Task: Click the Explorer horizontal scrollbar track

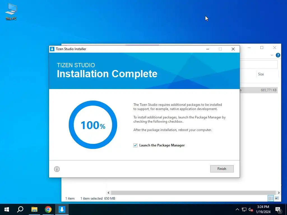Action: click(193, 193)
